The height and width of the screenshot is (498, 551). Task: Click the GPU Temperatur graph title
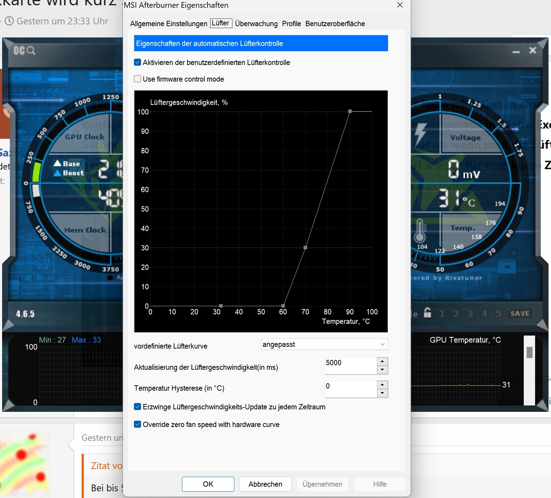pos(465,340)
